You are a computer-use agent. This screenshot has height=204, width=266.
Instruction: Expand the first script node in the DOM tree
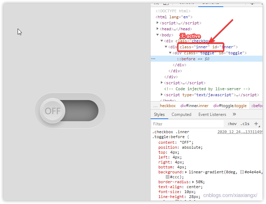(157, 23)
